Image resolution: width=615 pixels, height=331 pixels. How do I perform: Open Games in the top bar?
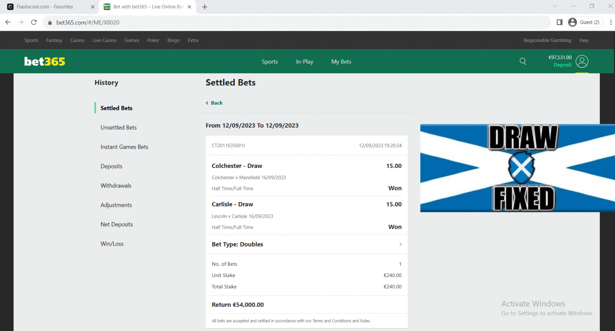click(132, 40)
